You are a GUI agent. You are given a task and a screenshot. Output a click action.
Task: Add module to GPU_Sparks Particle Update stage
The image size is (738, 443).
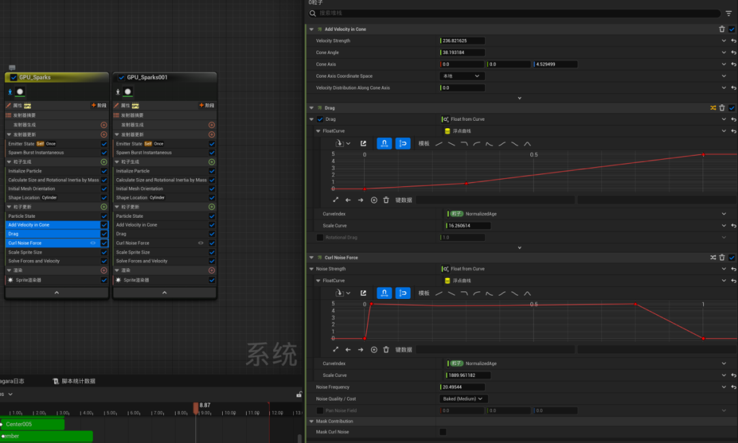(104, 207)
